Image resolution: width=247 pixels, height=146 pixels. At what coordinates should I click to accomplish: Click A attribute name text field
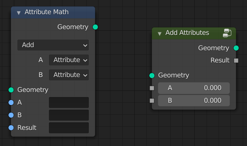pyautogui.click(x=69, y=103)
